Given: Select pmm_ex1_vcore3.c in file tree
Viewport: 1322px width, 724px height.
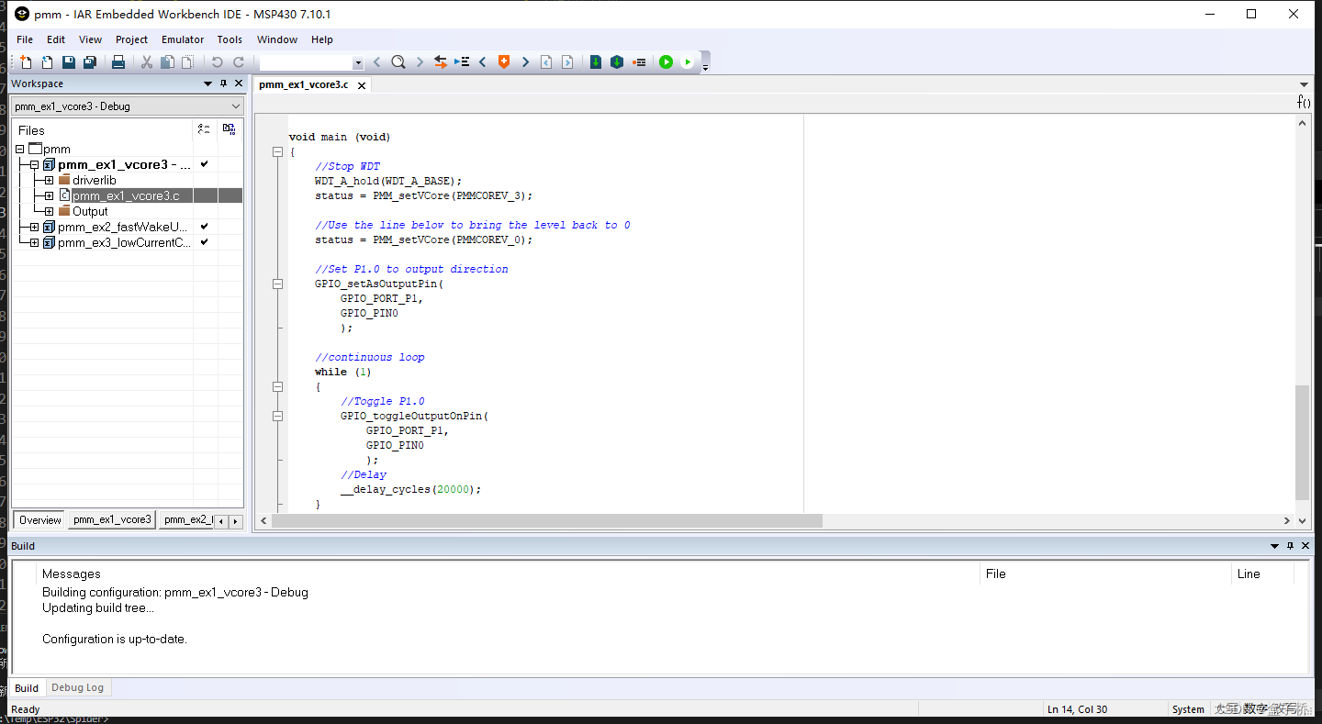Looking at the screenshot, I should (126, 196).
